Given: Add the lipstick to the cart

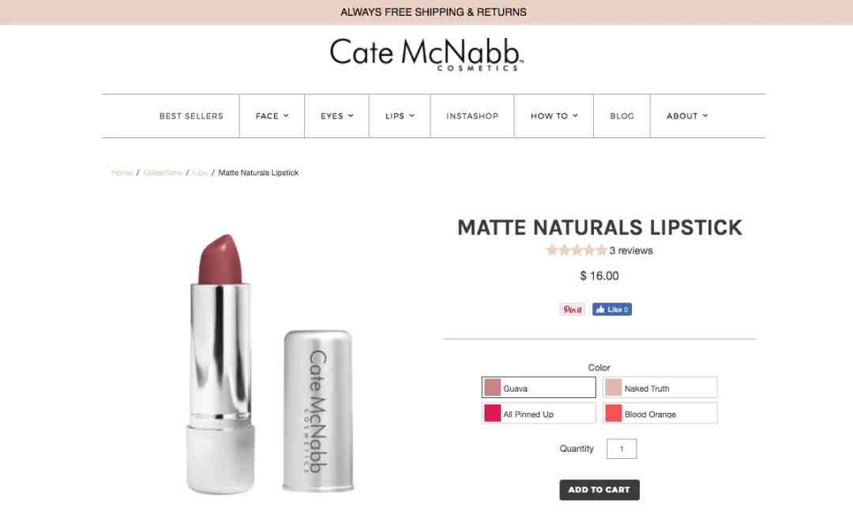Looking at the screenshot, I should [x=599, y=490].
